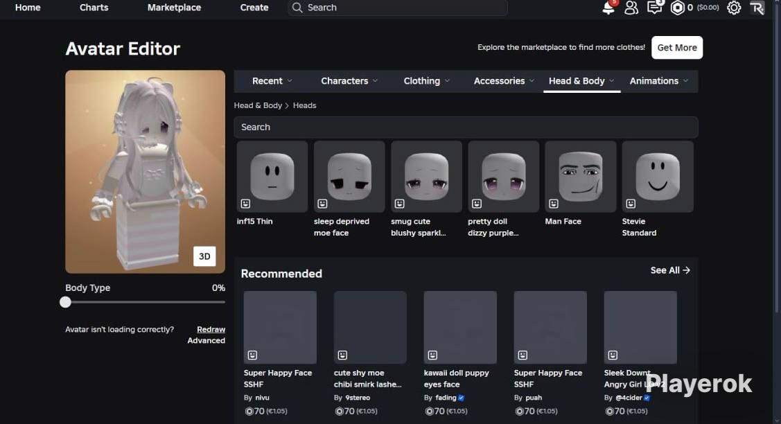
Task: Open the messages chat icon
Action: tap(654, 8)
